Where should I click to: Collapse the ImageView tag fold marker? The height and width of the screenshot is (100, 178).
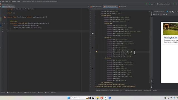coord(95,23)
